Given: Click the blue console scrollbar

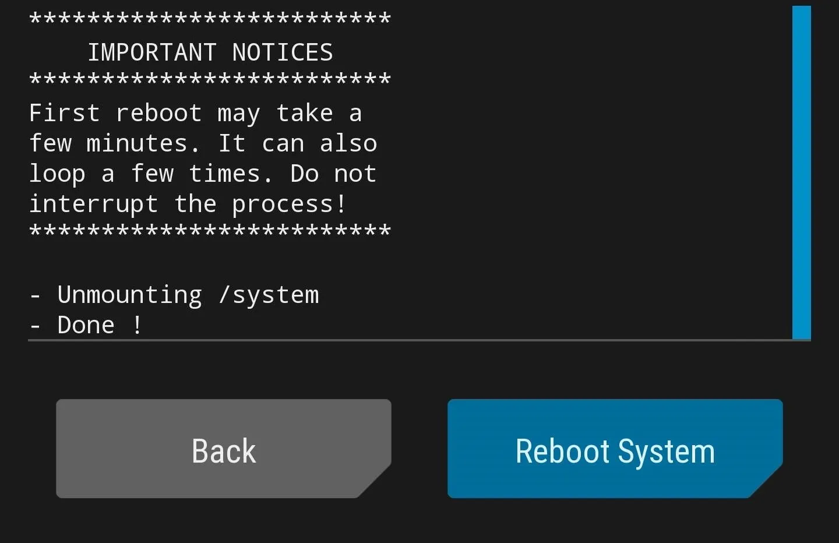Looking at the screenshot, I should click(802, 172).
